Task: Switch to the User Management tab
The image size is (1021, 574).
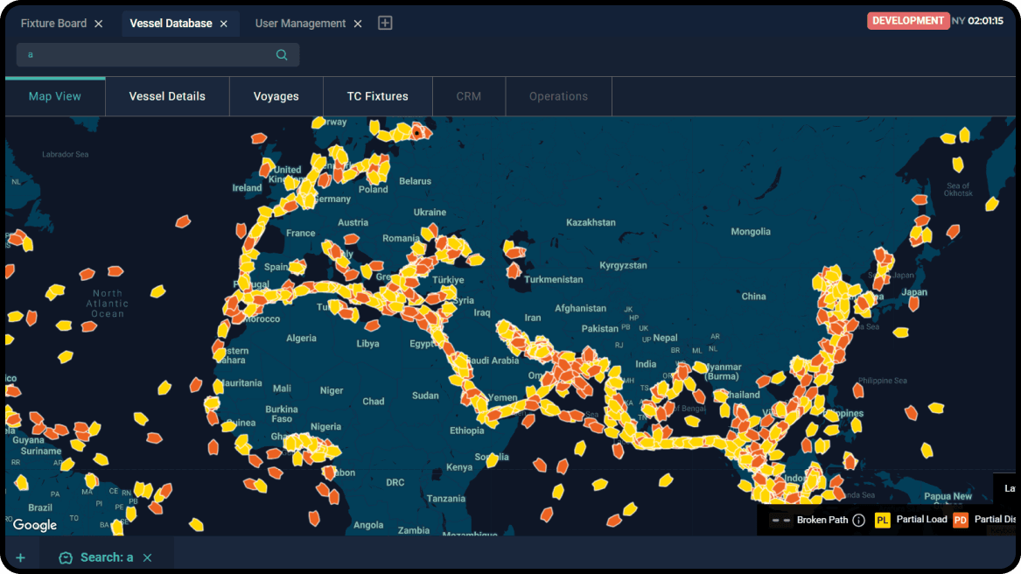Action: pyautogui.click(x=300, y=24)
